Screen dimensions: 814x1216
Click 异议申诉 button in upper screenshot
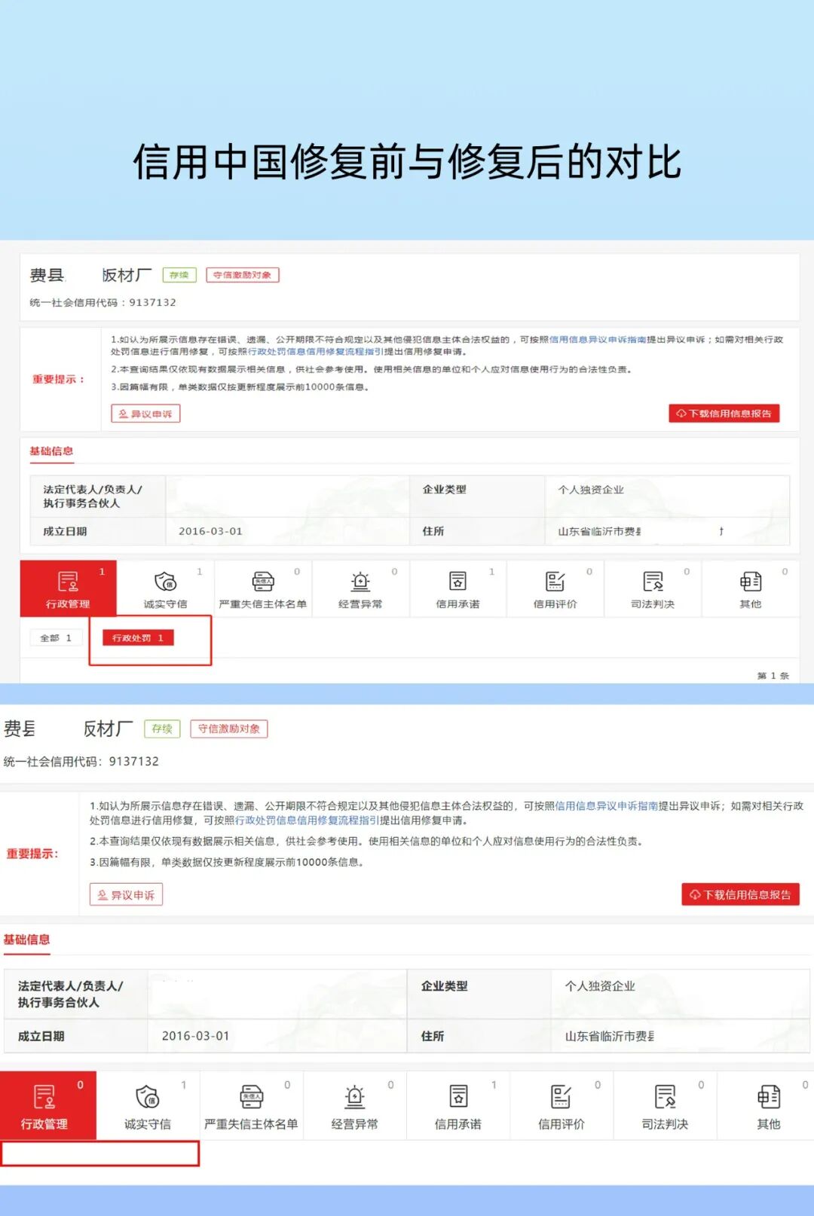tap(145, 414)
